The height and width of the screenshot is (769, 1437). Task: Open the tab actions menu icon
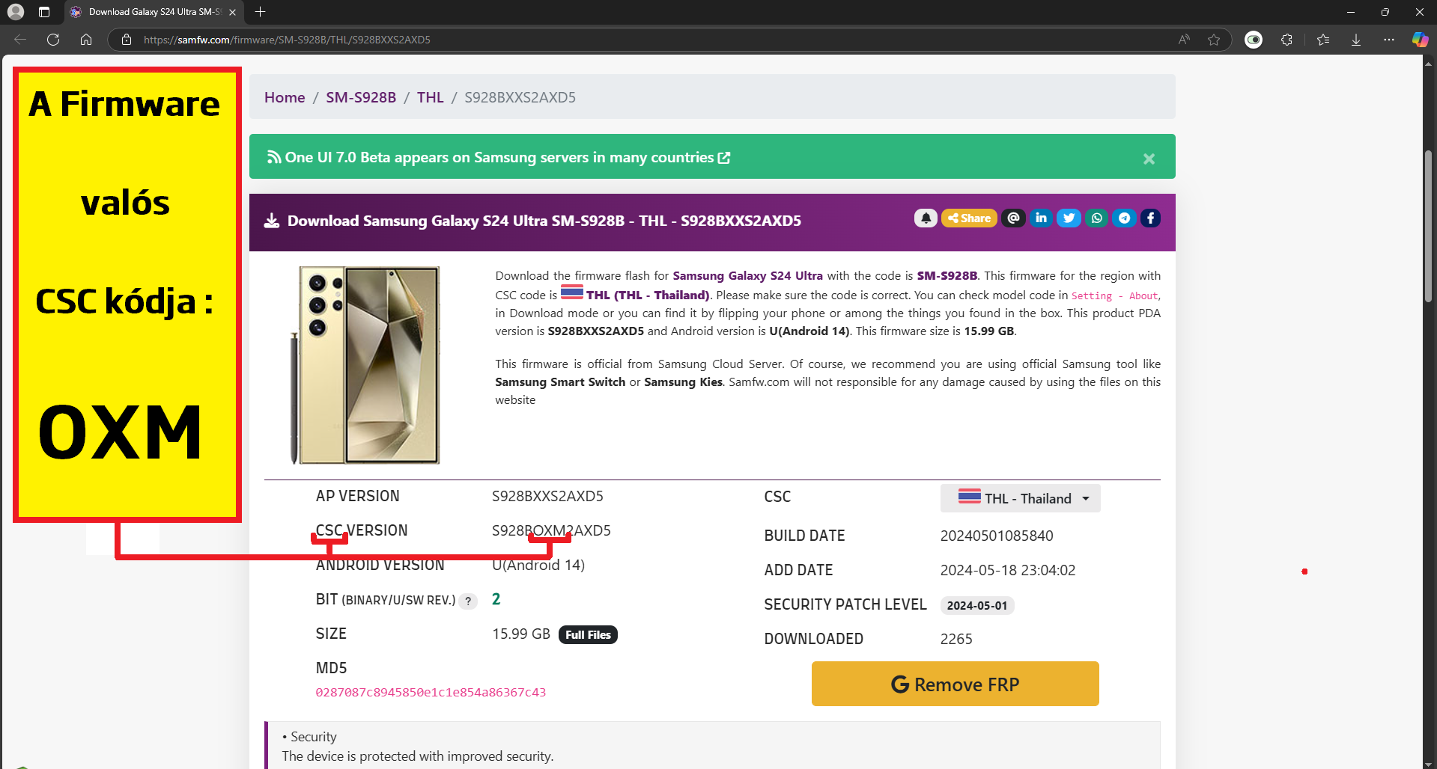44,12
